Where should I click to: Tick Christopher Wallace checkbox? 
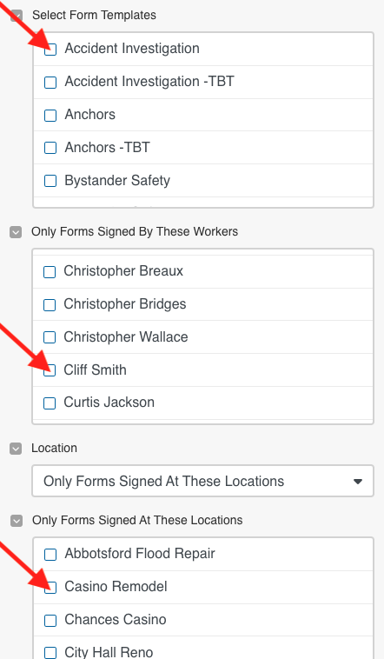pyautogui.click(x=50, y=337)
